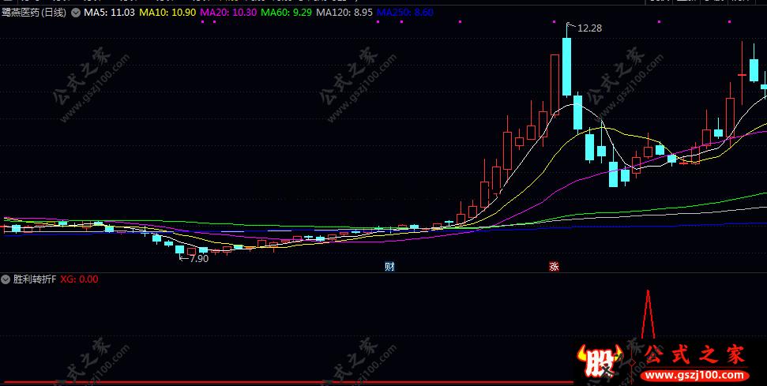Open the dropdown icon beside 胜利转折F

coord(6,279)
